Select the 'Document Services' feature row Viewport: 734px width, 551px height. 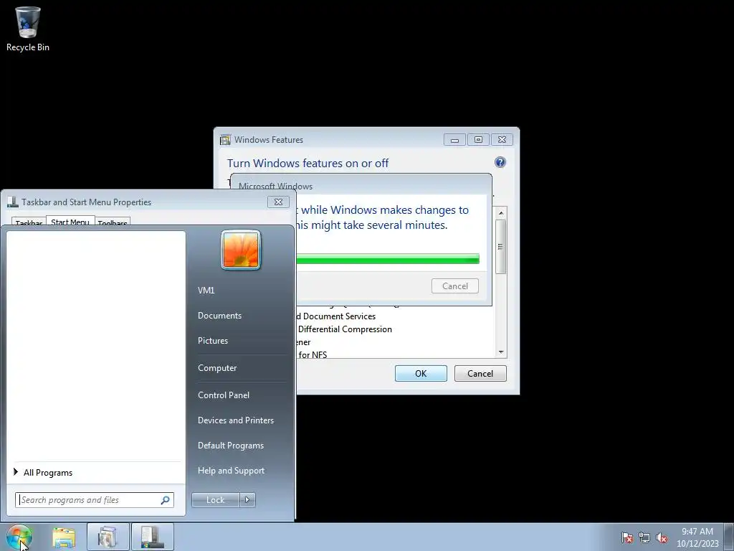point(336,316)
